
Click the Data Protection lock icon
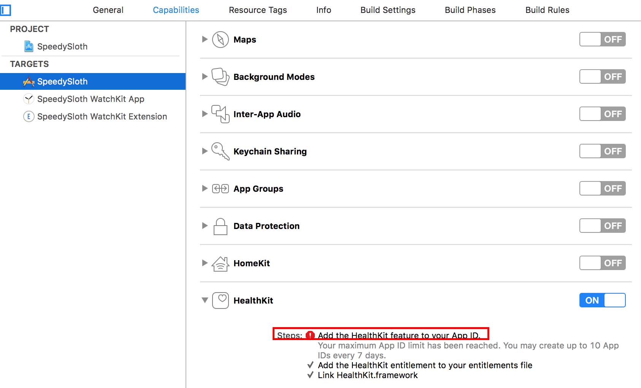[x=221, y=226]
